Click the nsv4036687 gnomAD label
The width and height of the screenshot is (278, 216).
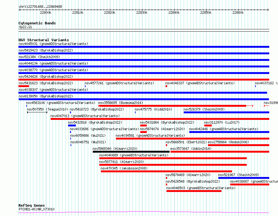tap(254, 181)
